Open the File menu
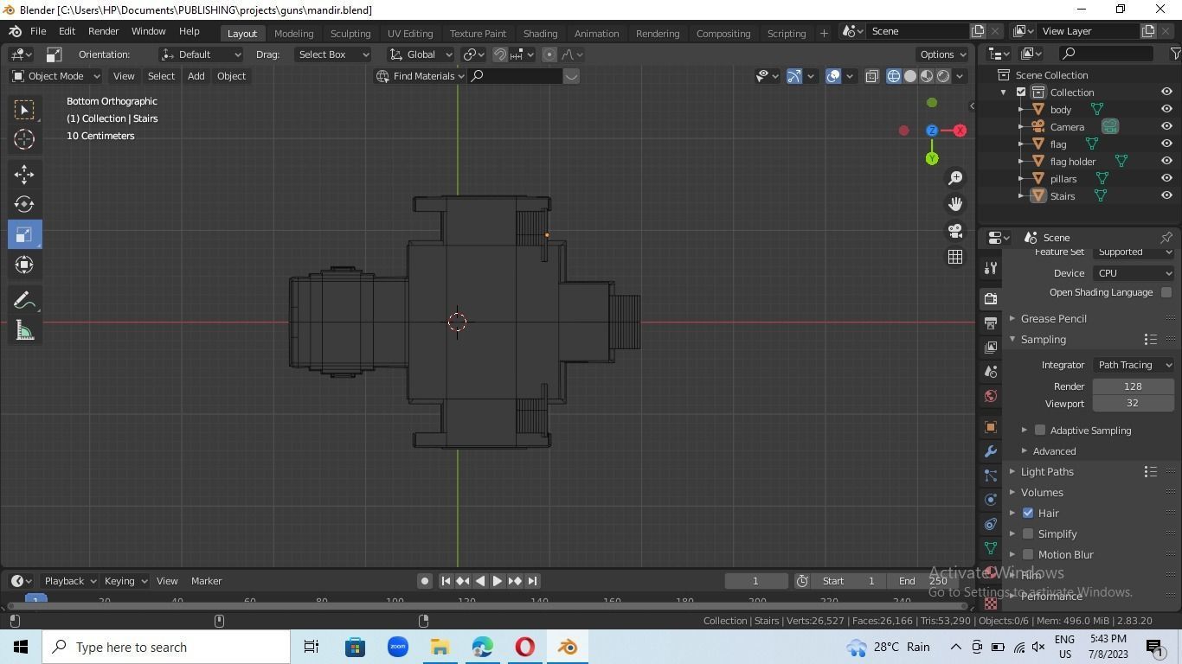1182x664 pixels. pyautogui.click(x=38, y=31)
